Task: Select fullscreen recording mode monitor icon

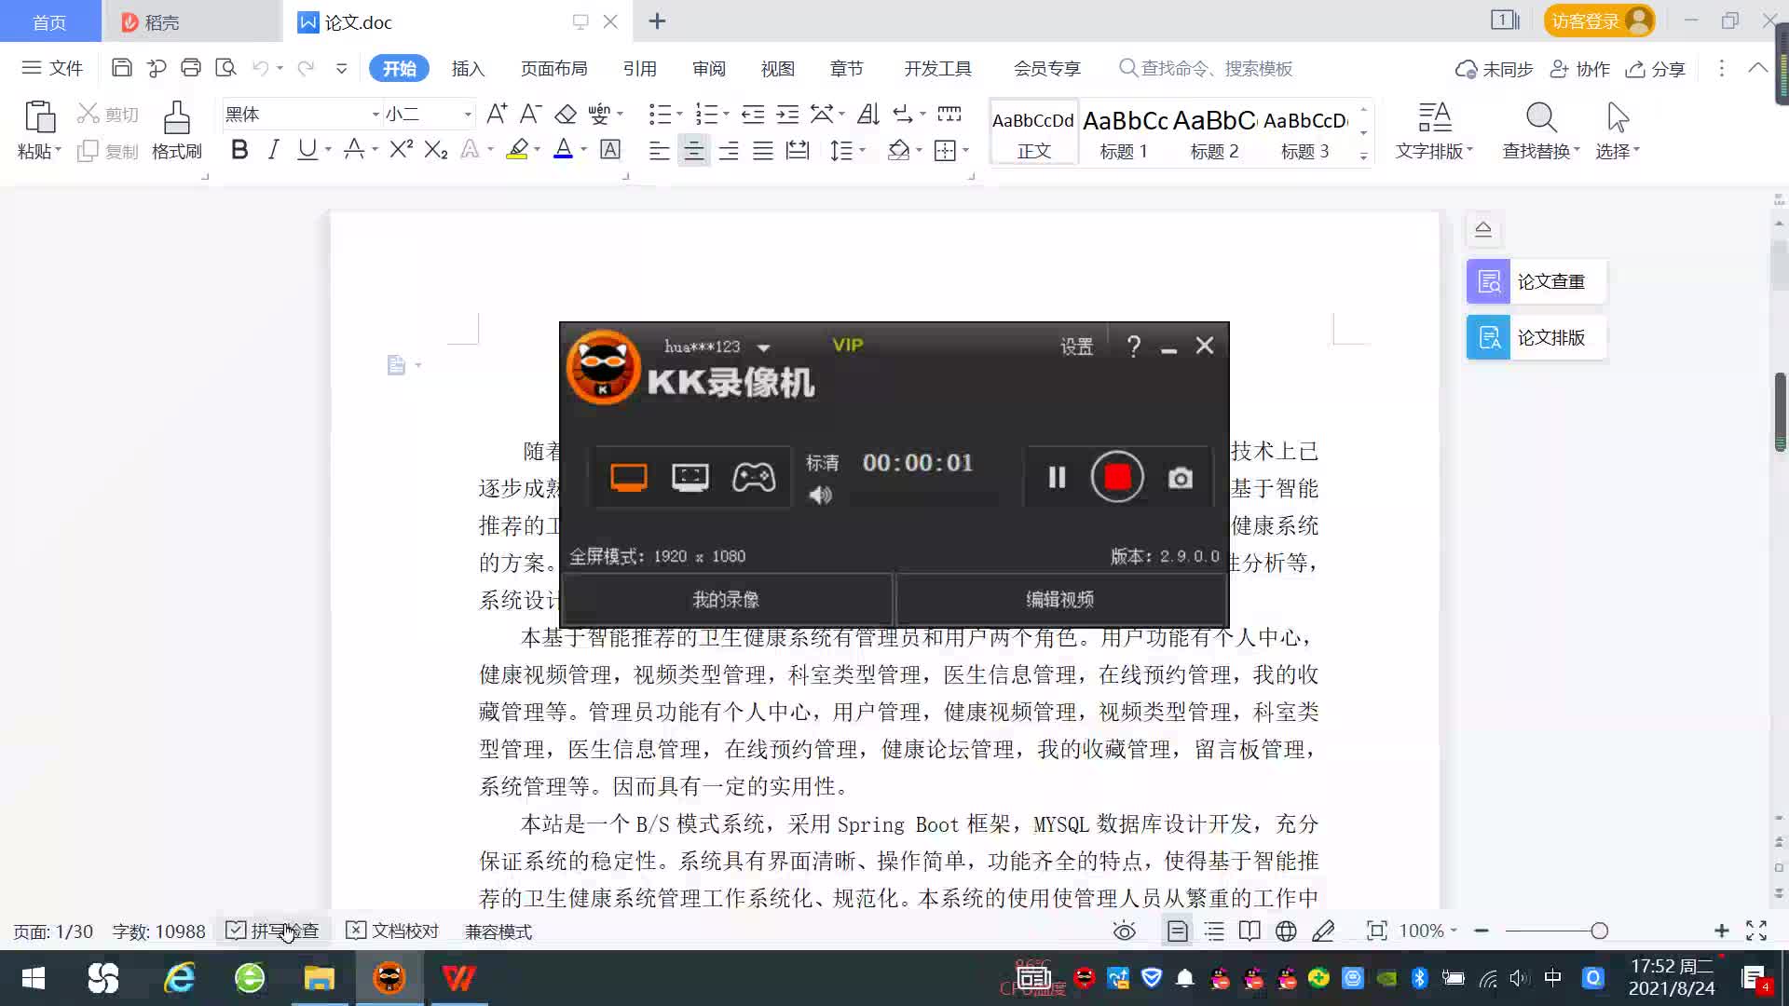Action: coord(629,477)
